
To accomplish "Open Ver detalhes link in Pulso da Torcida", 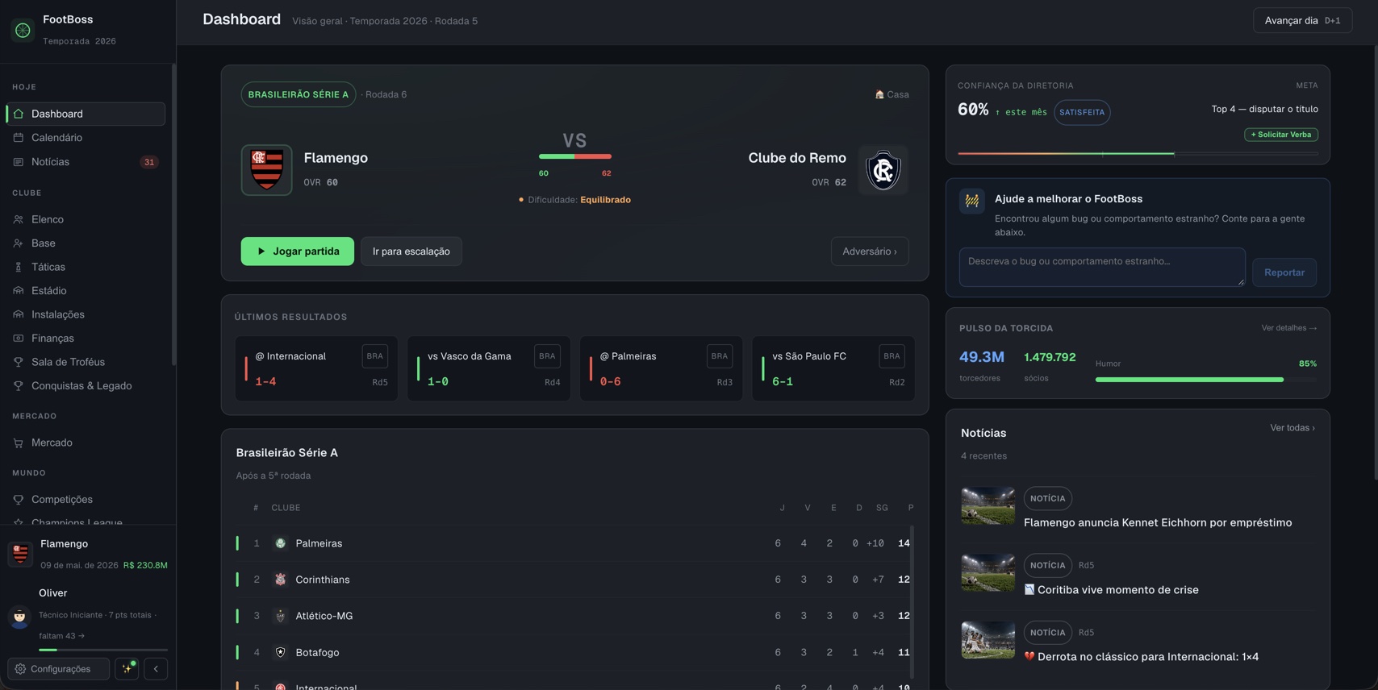I will (1288, 328).
